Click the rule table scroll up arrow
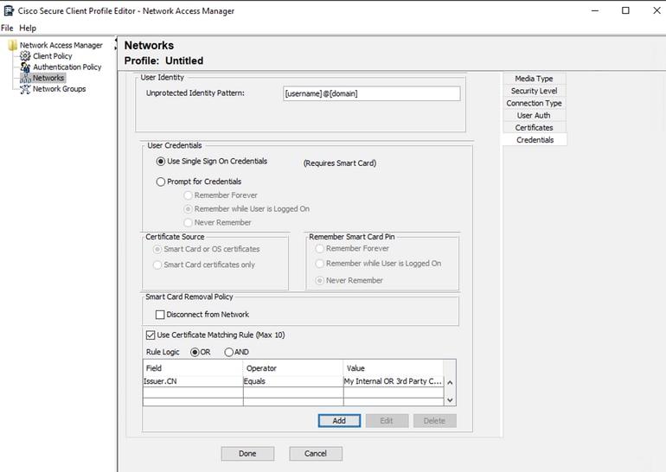The height and width of the screenshot is (472, 666). pos(450,382)
